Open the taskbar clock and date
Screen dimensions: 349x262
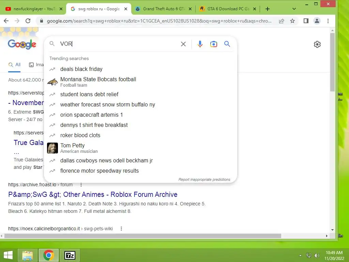click(x=334, y=256)
